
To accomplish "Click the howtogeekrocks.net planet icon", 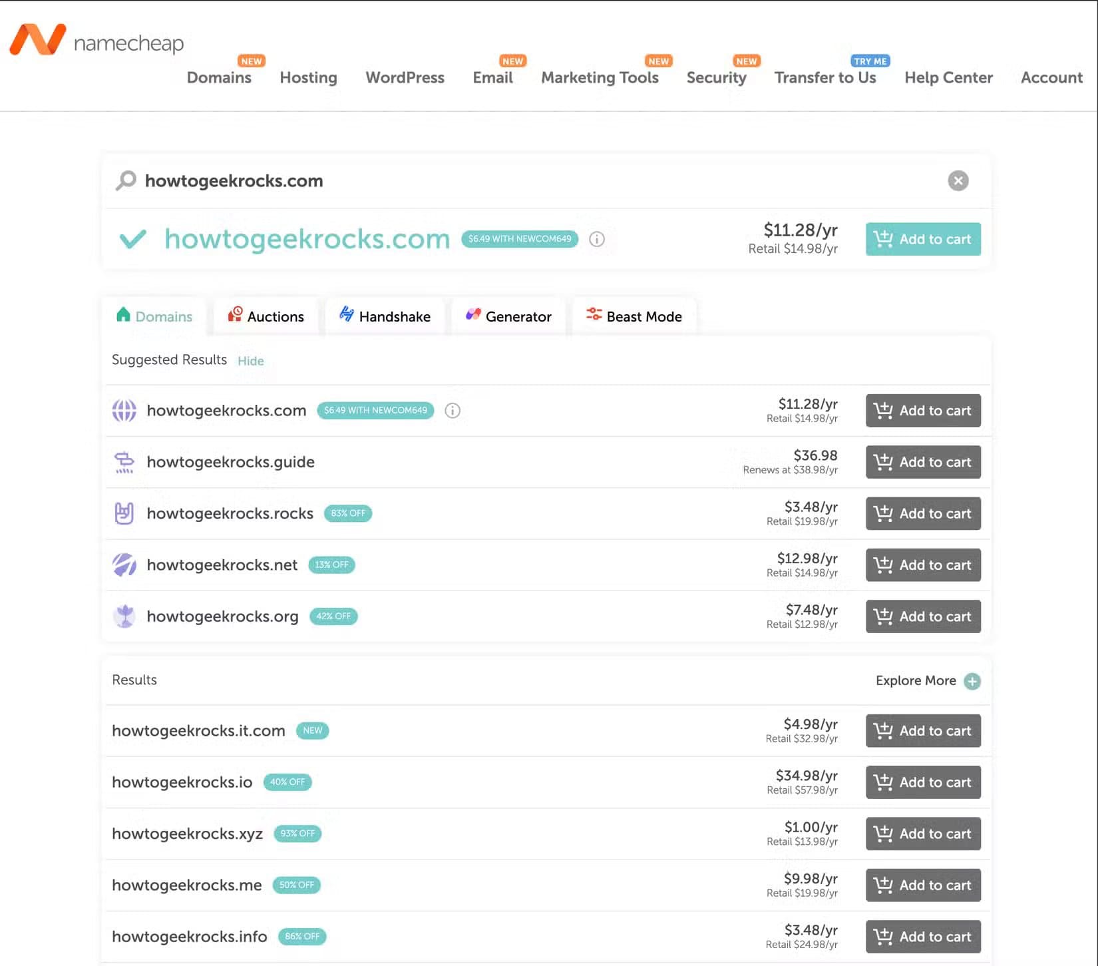I will pyautogui.click(x=124, y=565).
